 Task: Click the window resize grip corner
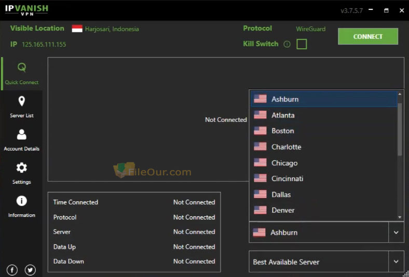click(x=406, y=274)
